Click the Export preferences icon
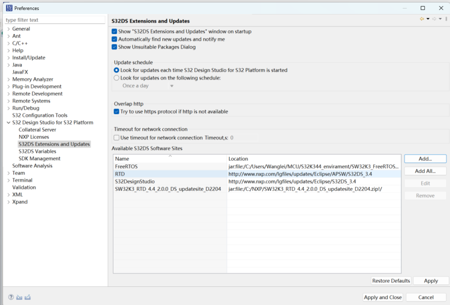Screen dimensions: 450x305 point(27,297)
